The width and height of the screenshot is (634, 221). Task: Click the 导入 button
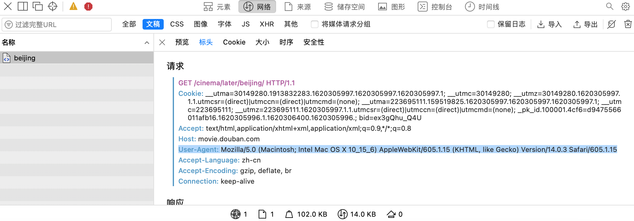[x=549, y=24]
